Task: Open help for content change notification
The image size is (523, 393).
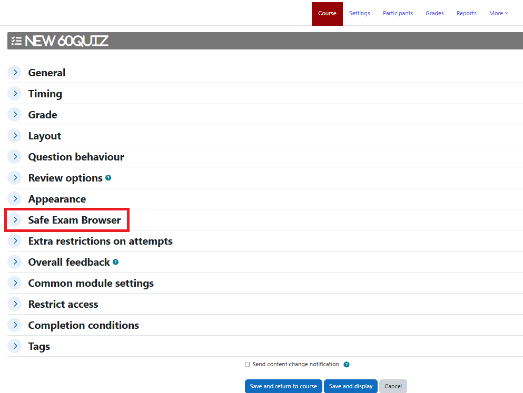Action: [347, 365]
